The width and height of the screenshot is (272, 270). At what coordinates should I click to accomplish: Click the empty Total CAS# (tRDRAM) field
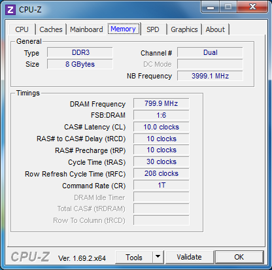[x=161, y=209]
